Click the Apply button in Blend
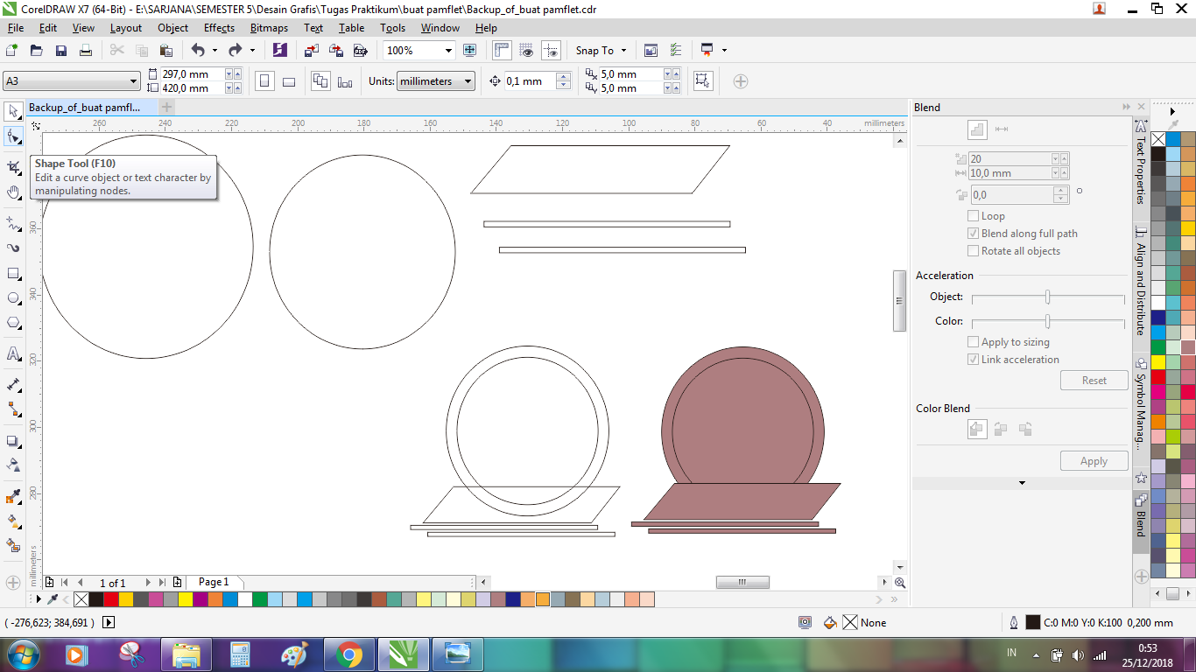This screenshot has height=672, width=1196. 1094,461
